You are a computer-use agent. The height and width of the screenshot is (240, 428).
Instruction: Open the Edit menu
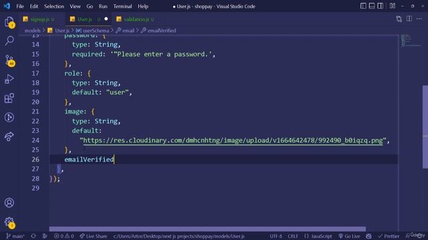click(34, 6)
